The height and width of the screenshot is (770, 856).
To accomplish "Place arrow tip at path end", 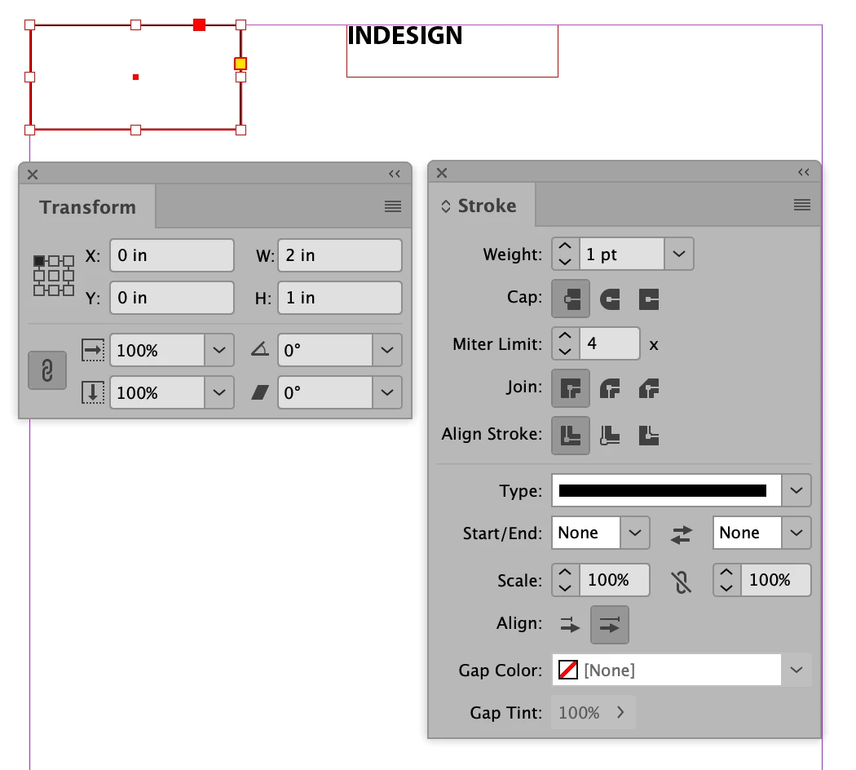I will click(x=610, y=624).
